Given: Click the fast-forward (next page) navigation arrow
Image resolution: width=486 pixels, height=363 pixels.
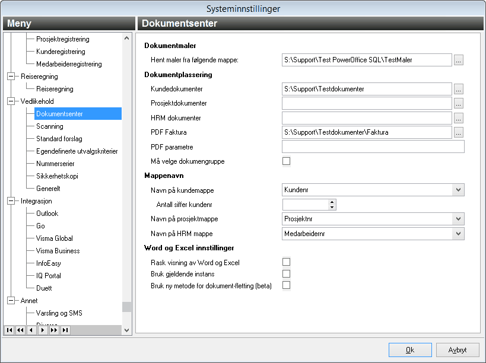Looking at the screenshot, I should pyautogui.click(x=54, y=330).
